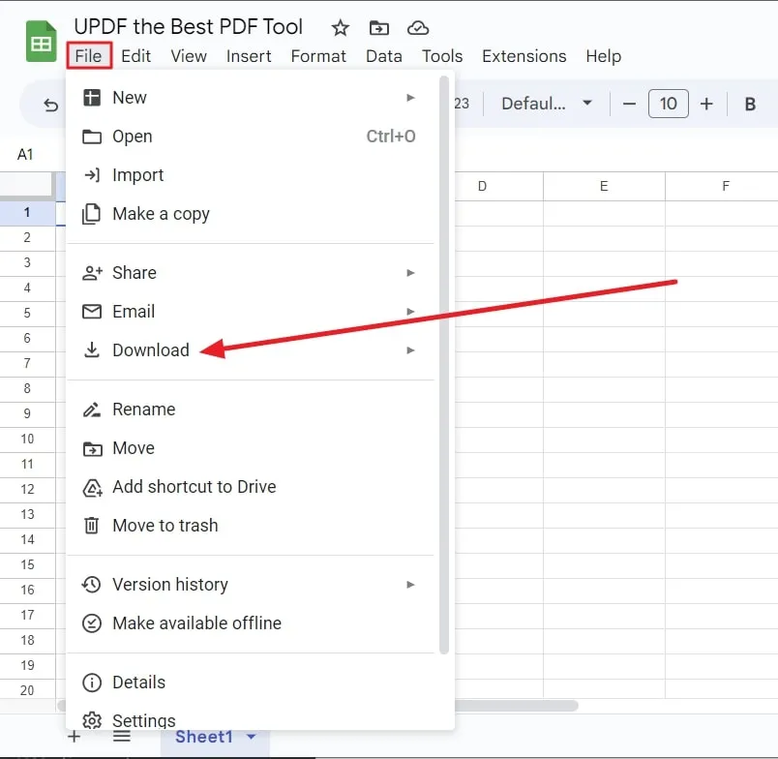Click the document title UPDF the Best PDF Tool

[x=188, y=27]
